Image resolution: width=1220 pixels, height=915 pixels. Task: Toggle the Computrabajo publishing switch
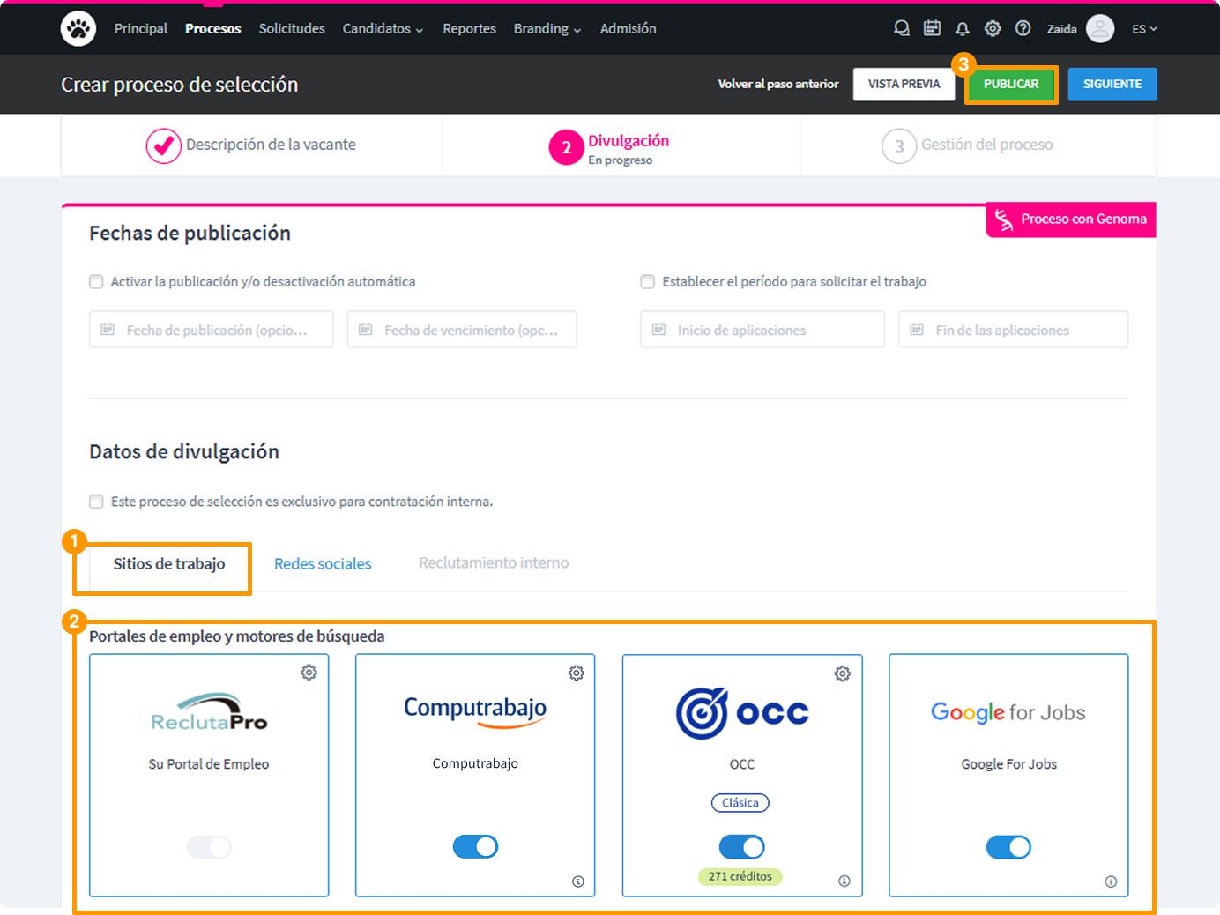click(475, 847)
